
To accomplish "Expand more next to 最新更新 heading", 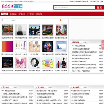I will [85, 42].
